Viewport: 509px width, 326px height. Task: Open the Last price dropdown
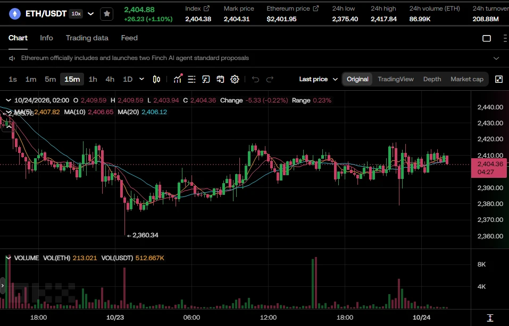click(318, 80)
